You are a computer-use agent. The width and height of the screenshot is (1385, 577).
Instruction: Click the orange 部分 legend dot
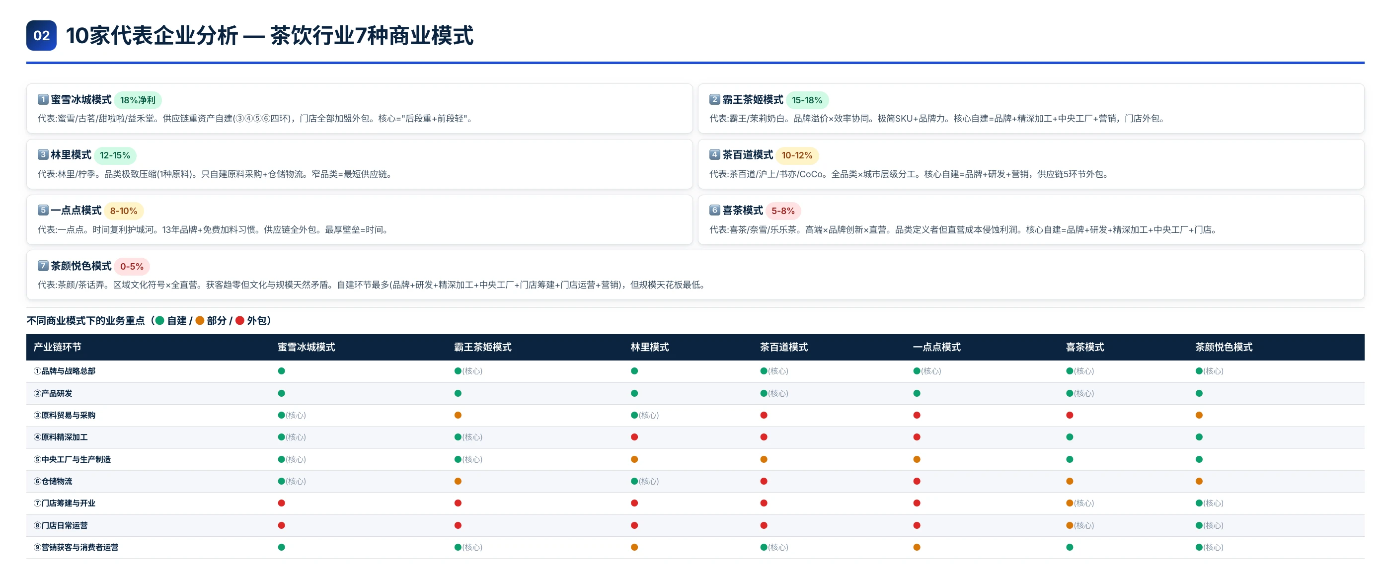[x=200, y=321]
